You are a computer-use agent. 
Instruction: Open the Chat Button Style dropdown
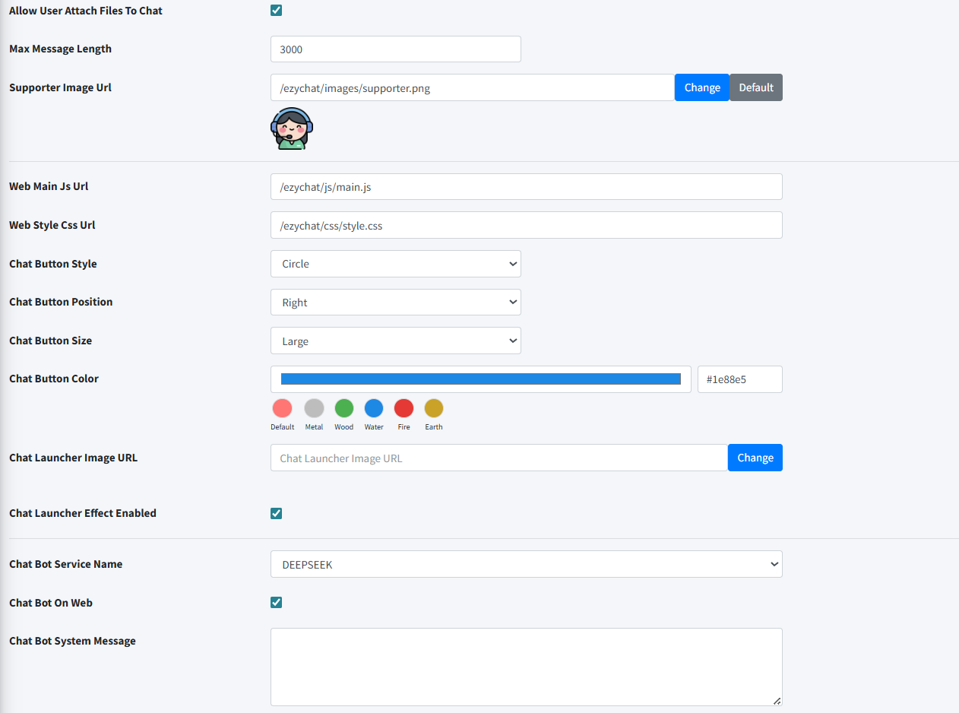tap(396, 264)
